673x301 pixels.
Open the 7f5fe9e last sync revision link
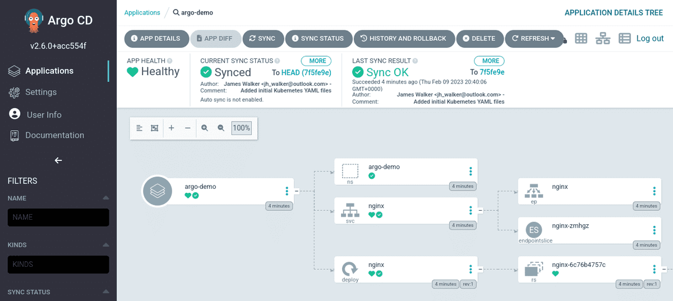click(492, 72)
